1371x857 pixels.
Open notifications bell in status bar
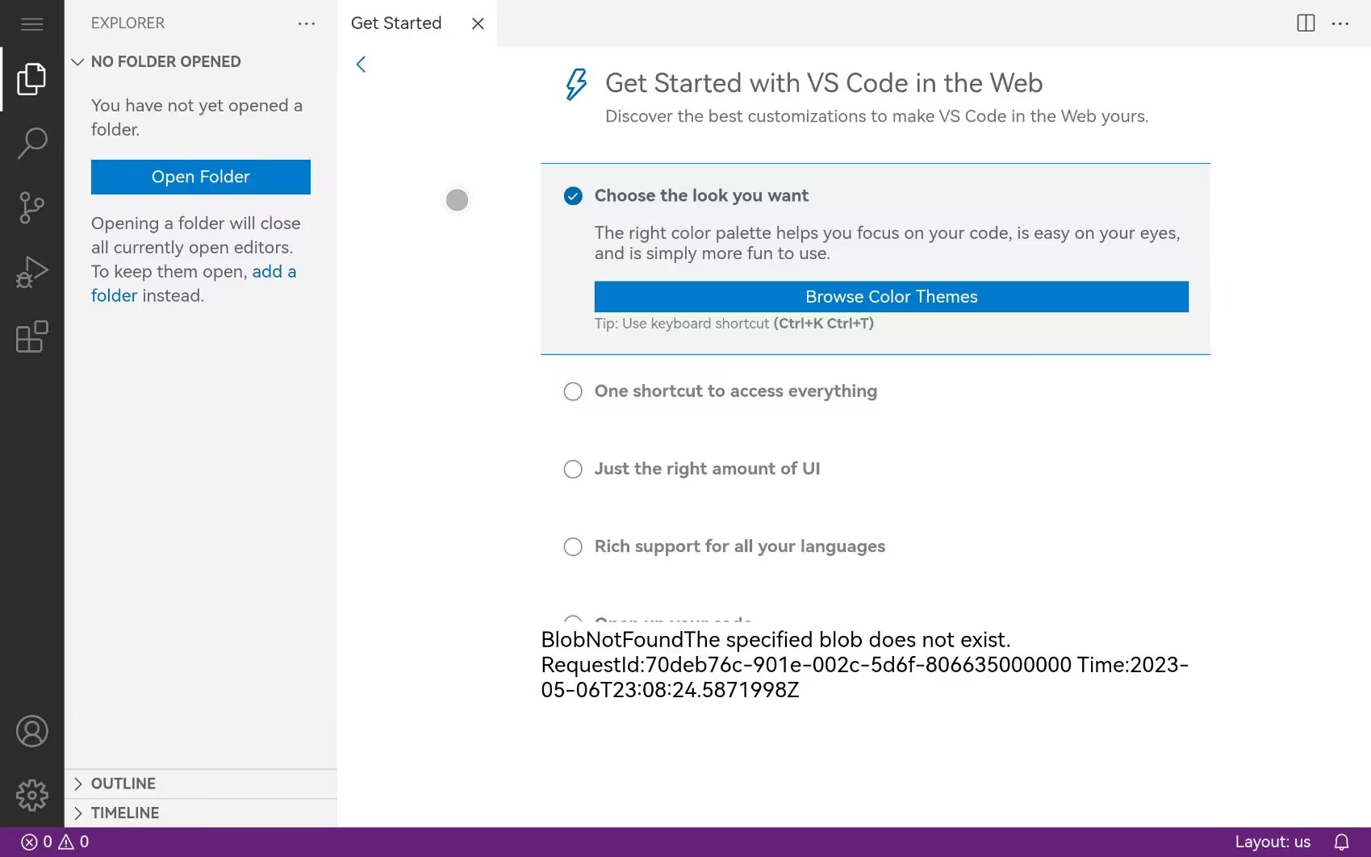pyautogui.click(x=1342, y=842)
